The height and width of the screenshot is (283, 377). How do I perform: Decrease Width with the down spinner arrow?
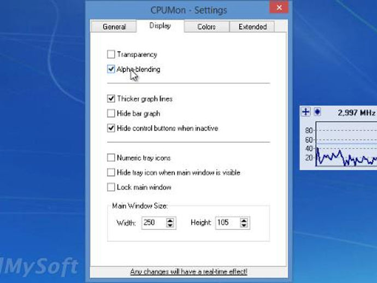pyautogui.click(x=170, y=225)
